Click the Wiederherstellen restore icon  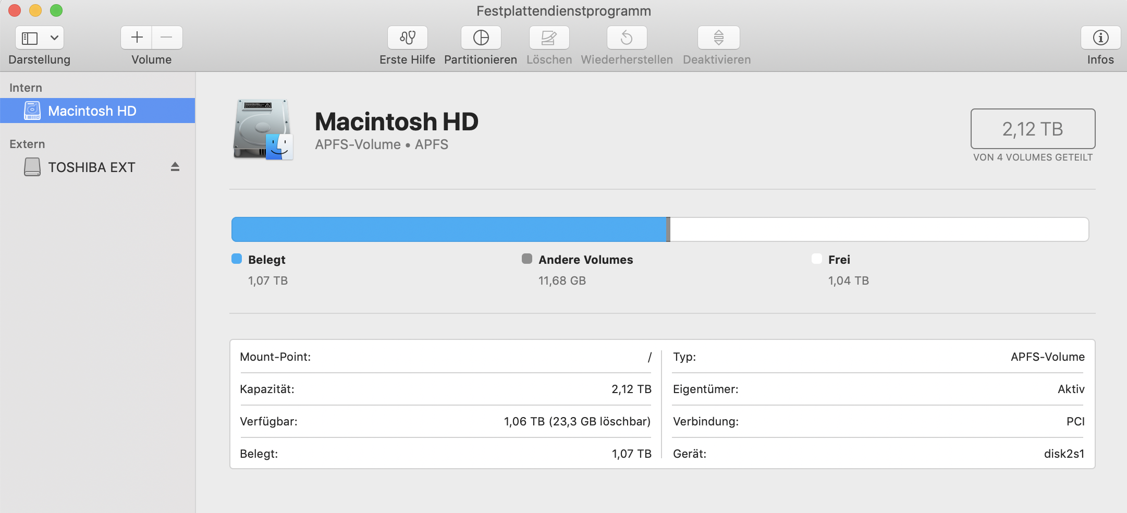coord(627,38)
